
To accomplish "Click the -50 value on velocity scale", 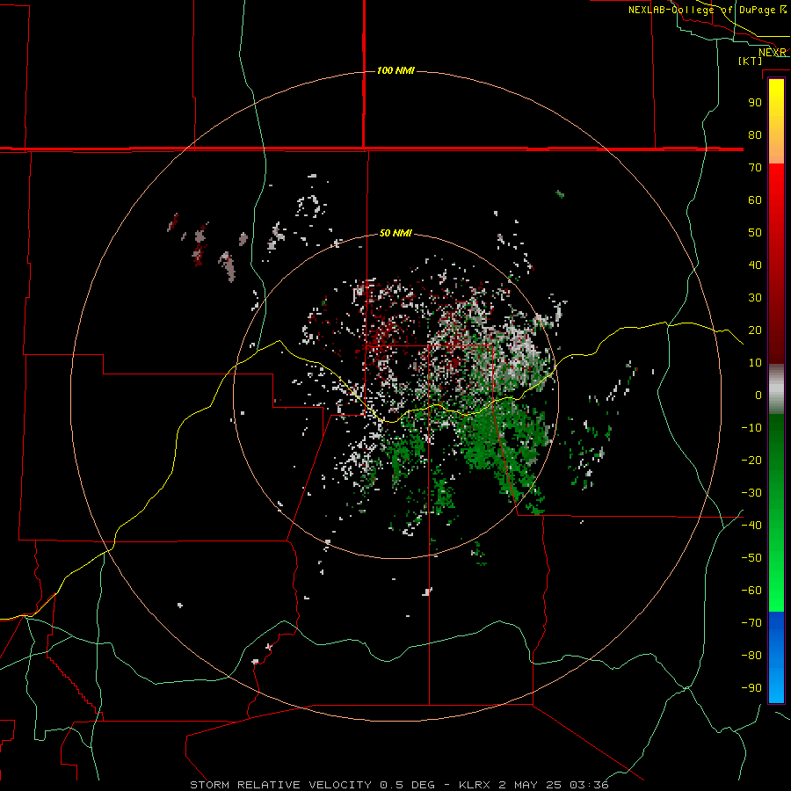I will click(751, 558).
